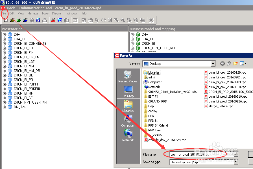Click the File name text field
This screenshot has height=169, width=253.
click(x=202, y=155)
